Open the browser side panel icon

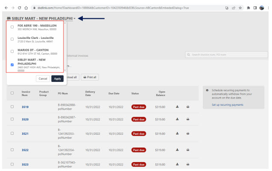[255, 8]
